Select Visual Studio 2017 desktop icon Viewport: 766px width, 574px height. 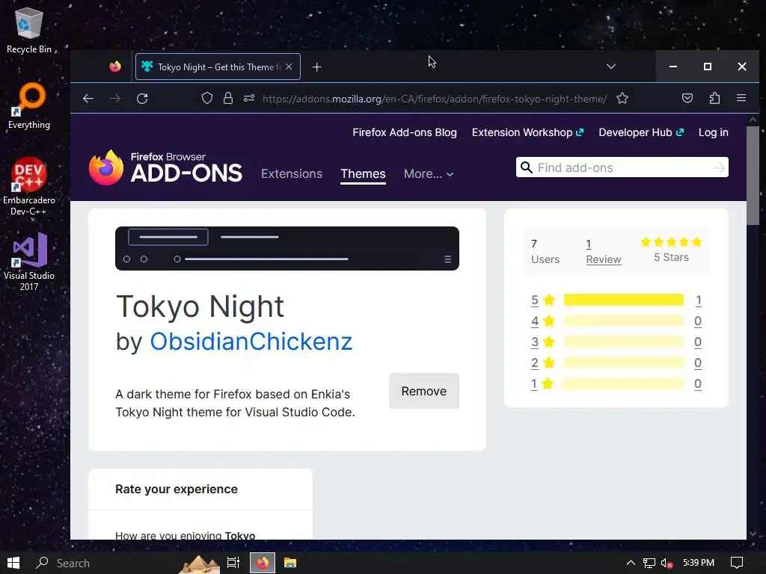click(29, 262)
